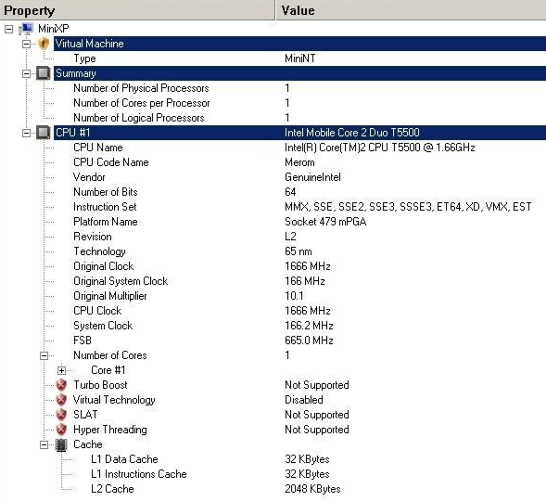Select the Core #1 item
The image size is (546, 501).
pyautogui.click(x=108, y=370)
